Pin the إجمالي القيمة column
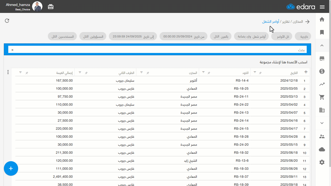Image resolution: width=331 pixels, height=186 pixels. pos(27,73)
